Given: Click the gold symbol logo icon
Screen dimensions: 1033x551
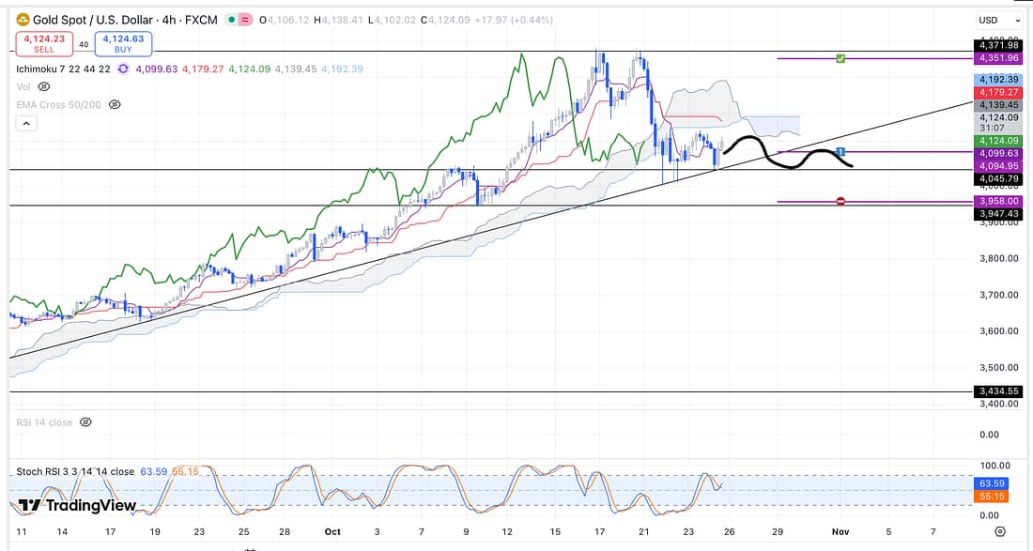Looking at the screenshot, I should coord(20,19).
